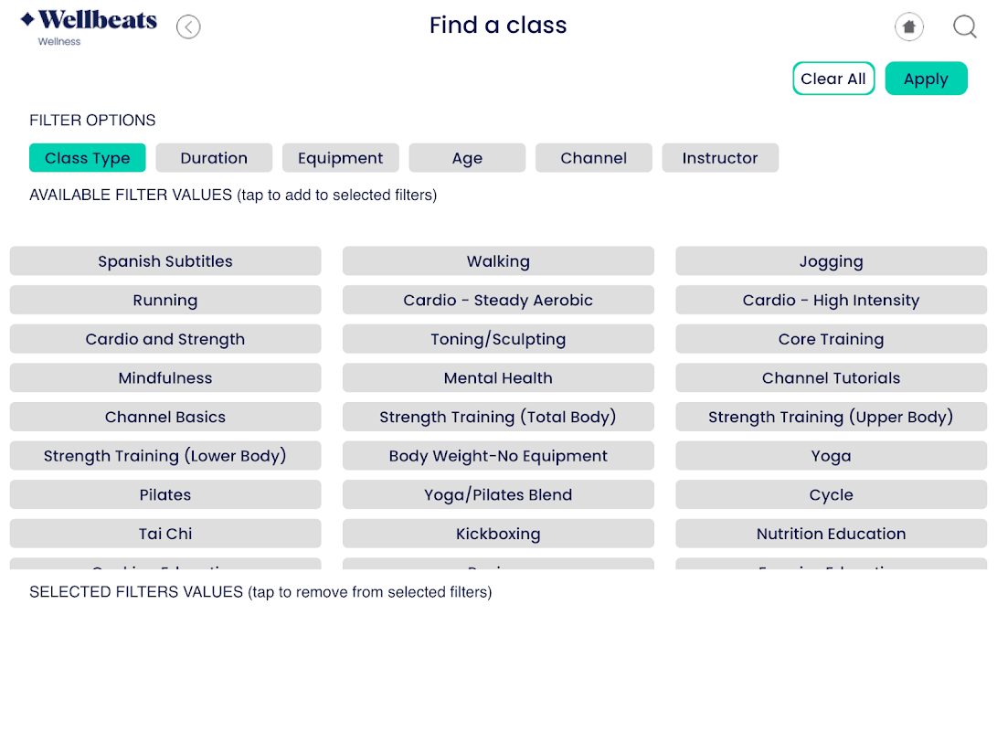Switch to the Duration filter tab

214,158
